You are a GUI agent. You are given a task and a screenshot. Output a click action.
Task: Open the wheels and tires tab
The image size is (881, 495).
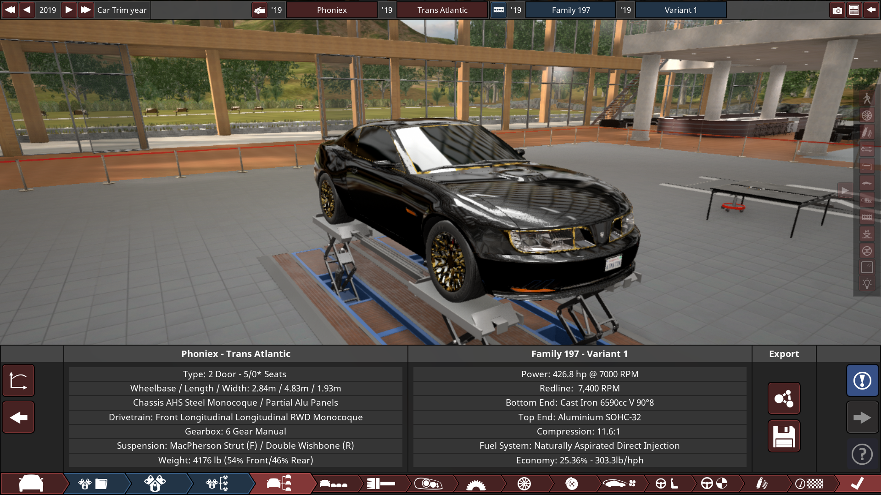524,484
